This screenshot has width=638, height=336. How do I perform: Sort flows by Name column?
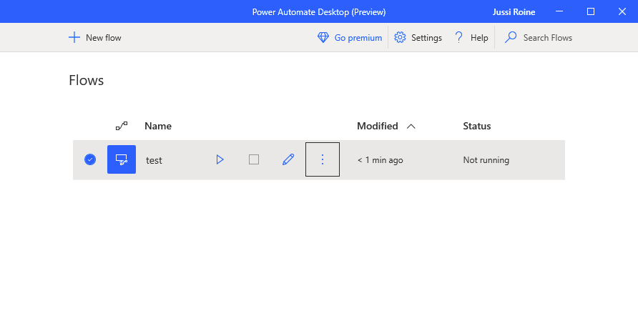158,126
